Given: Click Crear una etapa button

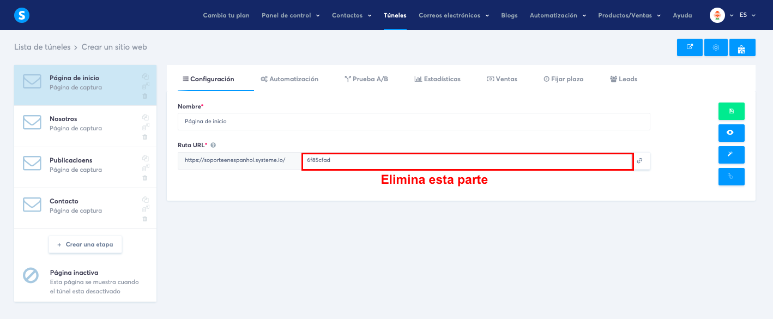Looking at the screenshot, I should tap(85, 245).
